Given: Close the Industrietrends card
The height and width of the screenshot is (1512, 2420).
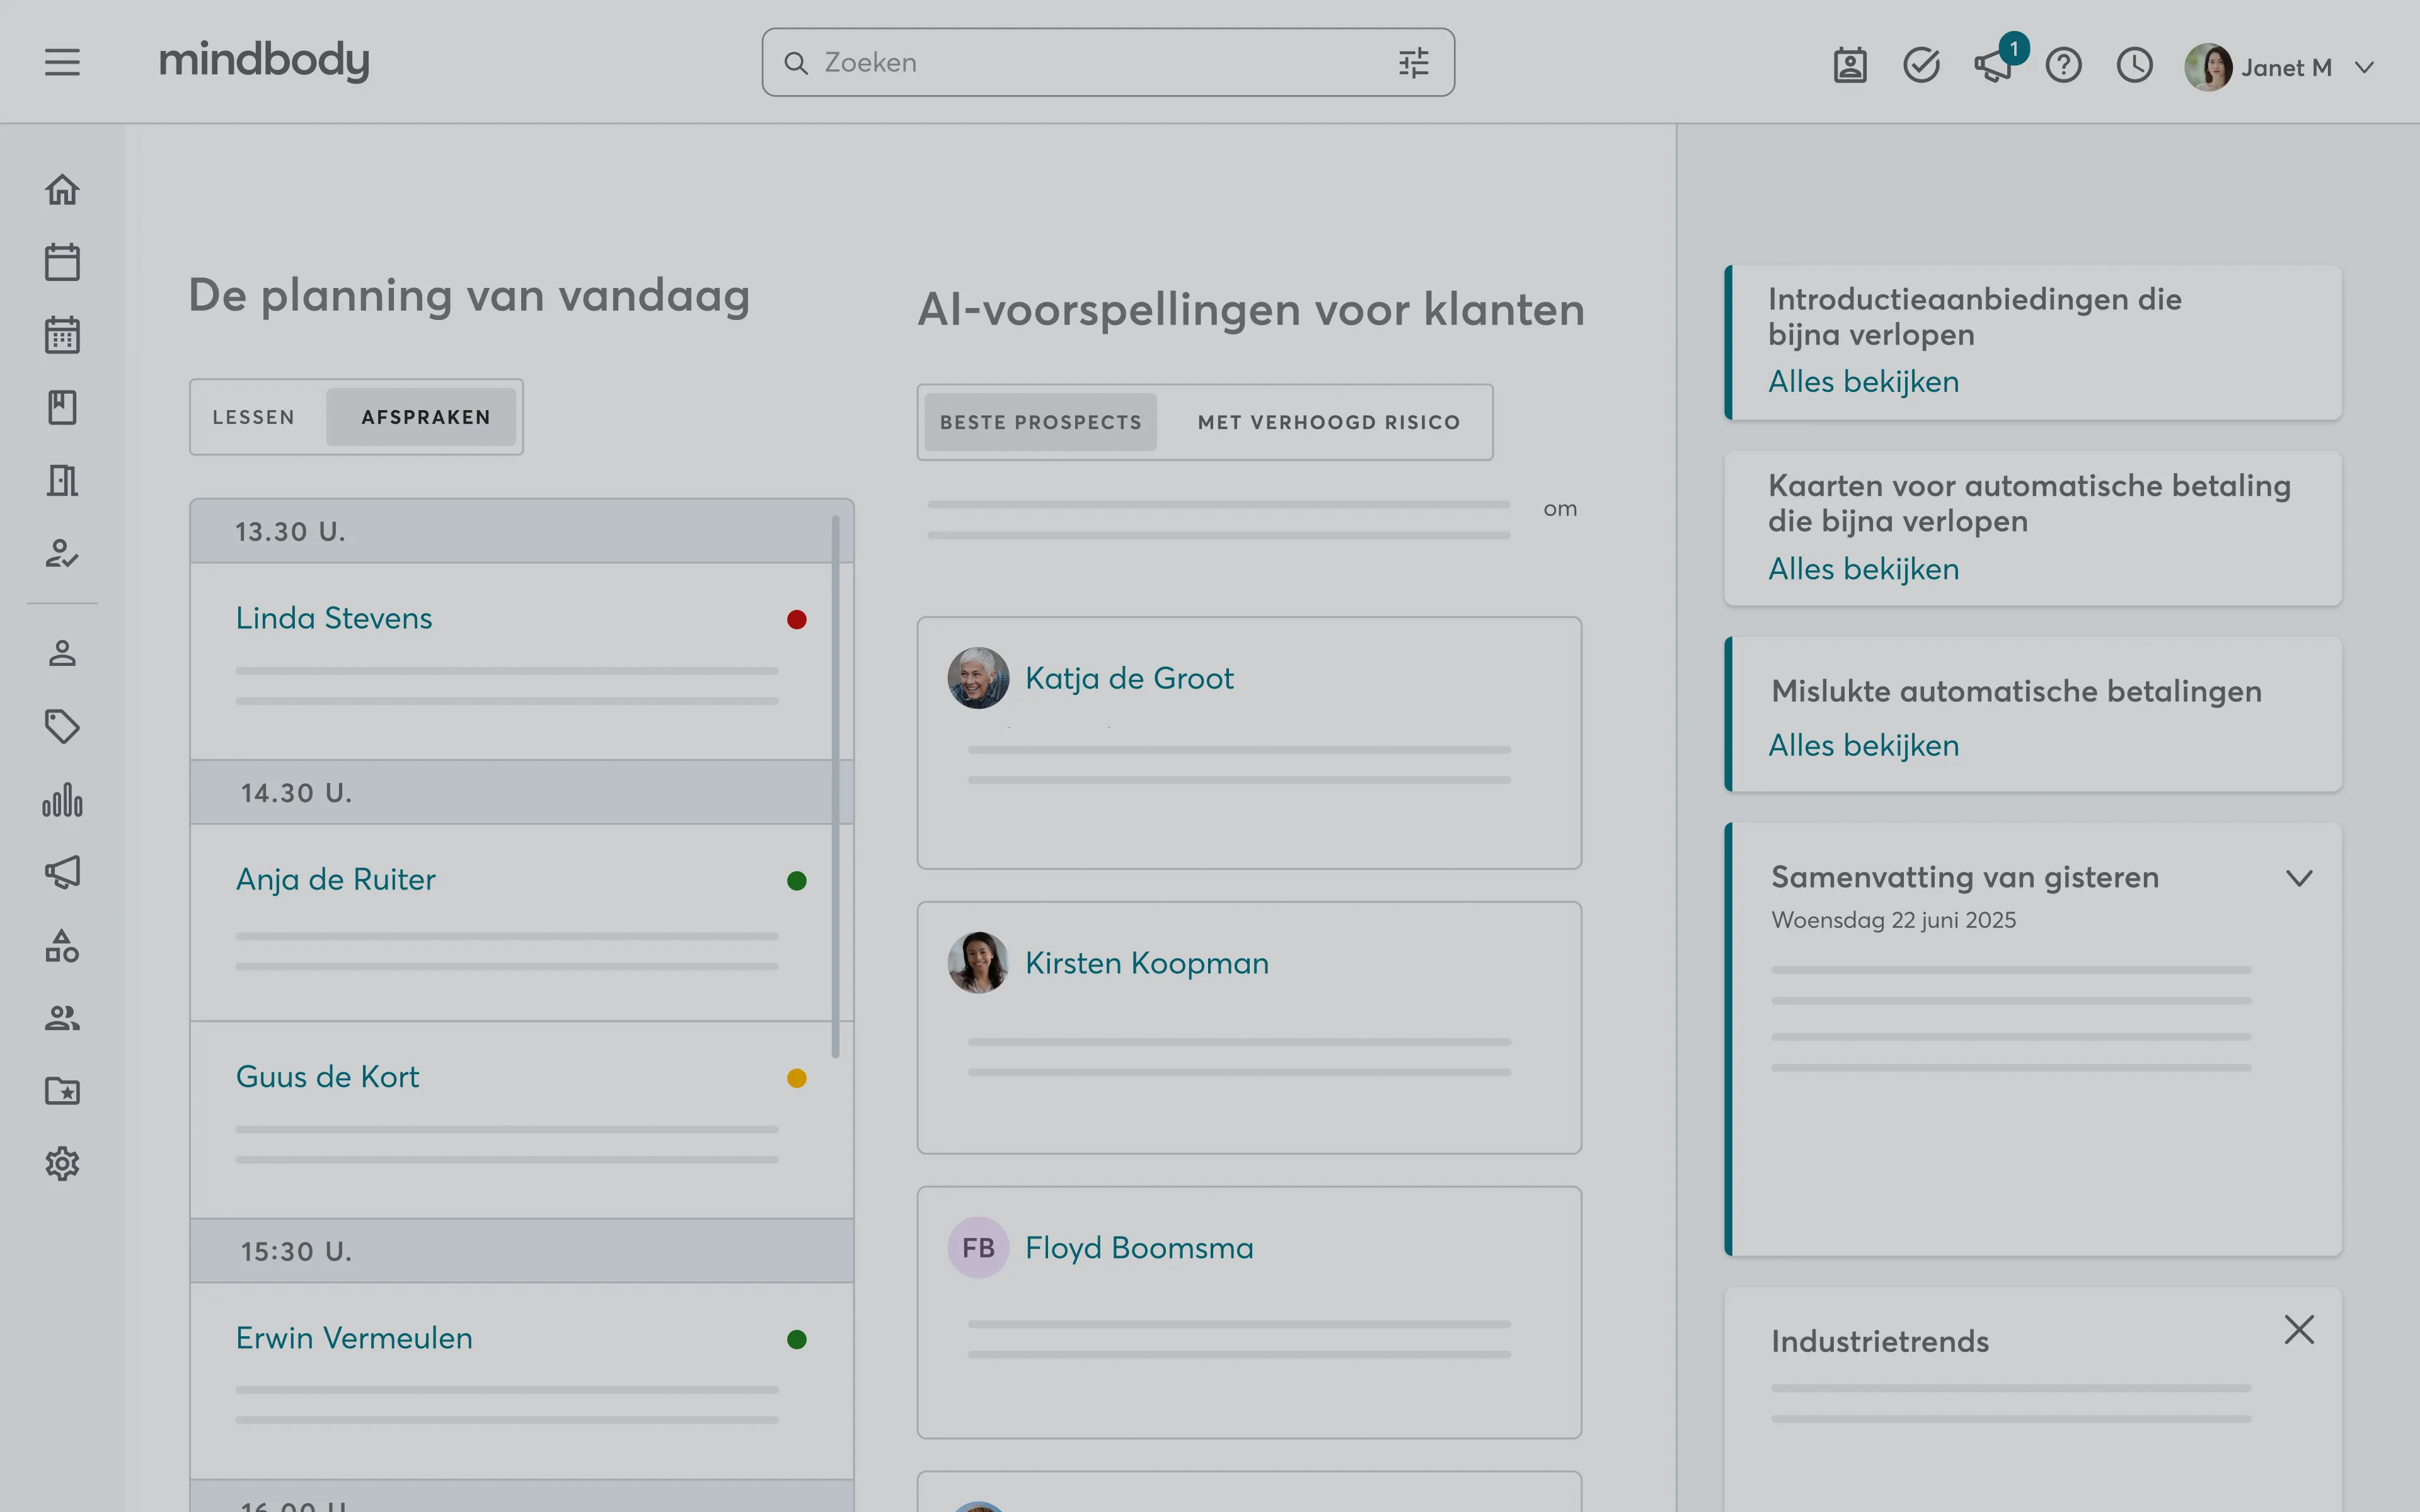Looking at the screenshot, I should coord(2299,1330).
